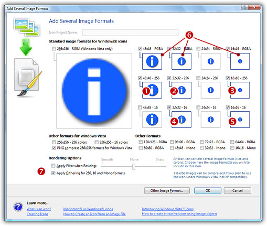Click the 16x16 RGBA icon preview
Image resolution: width=267 pixels, height=226 pixels.
(240, 61)
